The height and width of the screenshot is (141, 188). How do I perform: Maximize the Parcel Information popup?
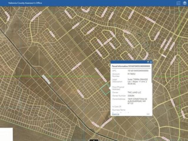(x=148, y=62)
